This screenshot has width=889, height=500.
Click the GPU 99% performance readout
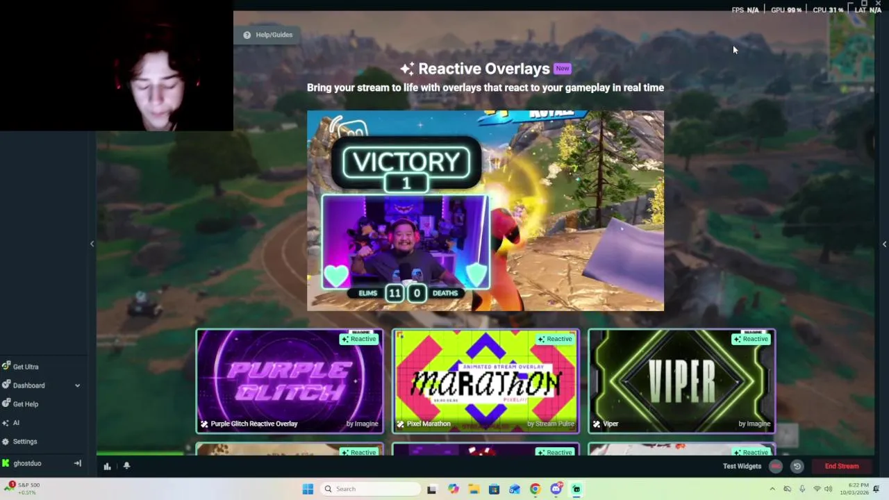786,10
